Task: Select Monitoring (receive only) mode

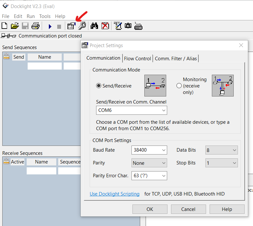Action: tap(179, 86)
